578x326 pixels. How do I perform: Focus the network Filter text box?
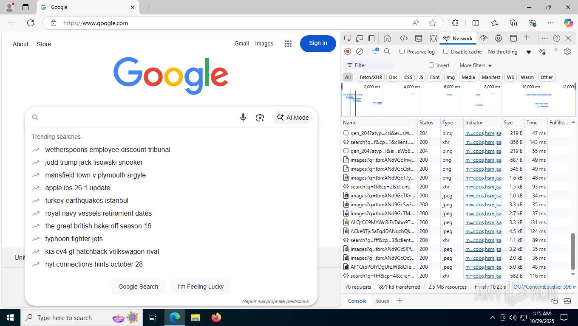pos(369,65)
